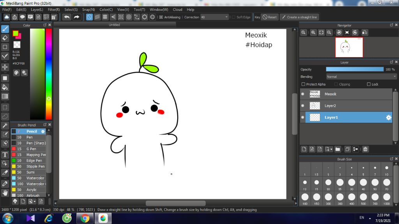
Task: Click the canvas horizontal scrollbar
Action: pos(176,203)
